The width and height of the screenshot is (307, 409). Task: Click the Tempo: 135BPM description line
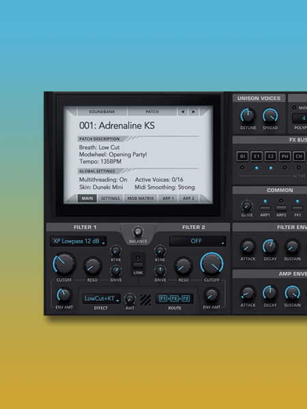click(x=100, y=162)
